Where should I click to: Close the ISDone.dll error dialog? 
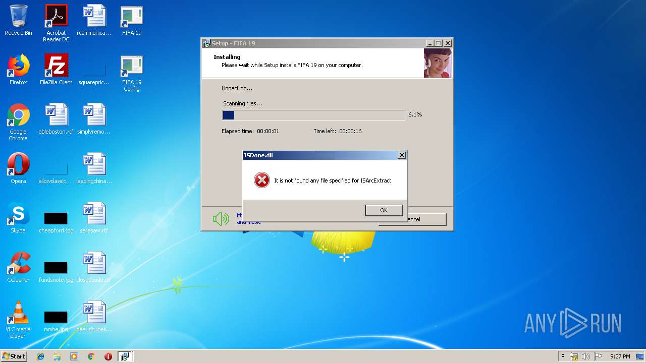[402, 155]
